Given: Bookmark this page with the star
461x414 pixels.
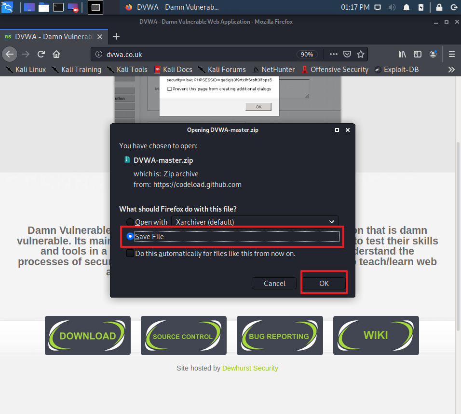Looking at the screenshot, I should click(360, 54).
